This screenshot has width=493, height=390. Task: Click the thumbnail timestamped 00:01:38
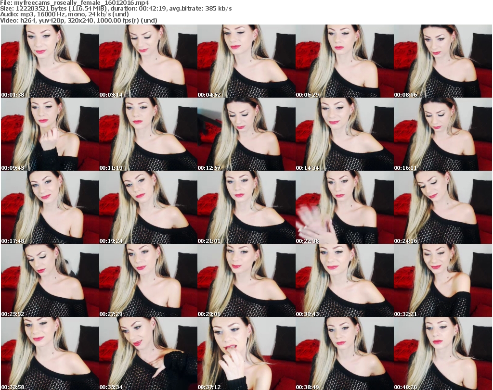tap(50, 61)
